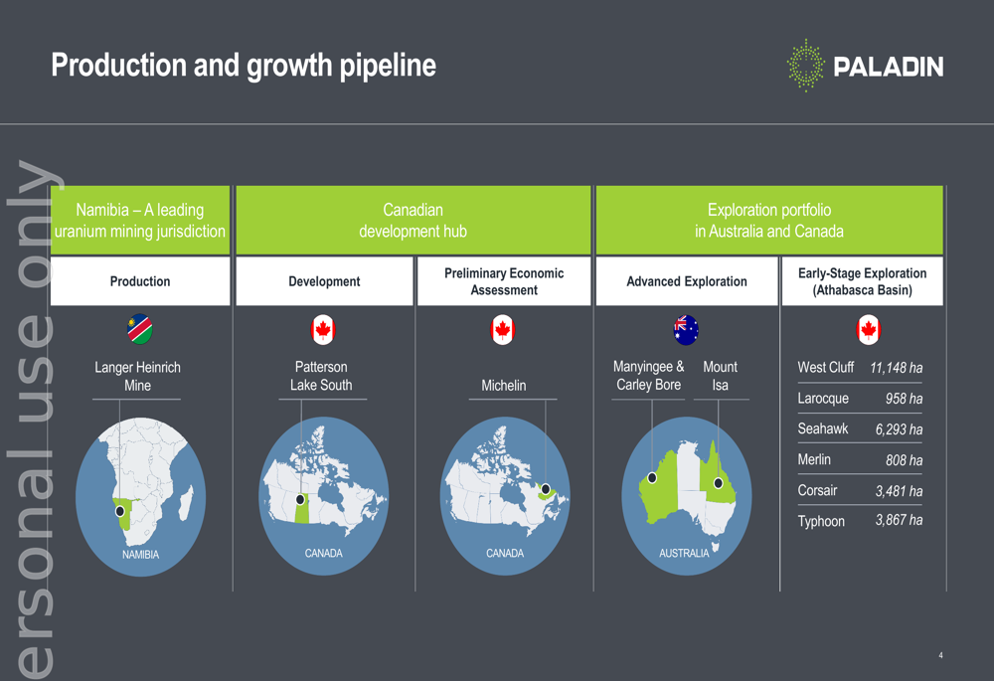Click the Canada flag under Preliminary Economic Assessment

tap(503, 330)
